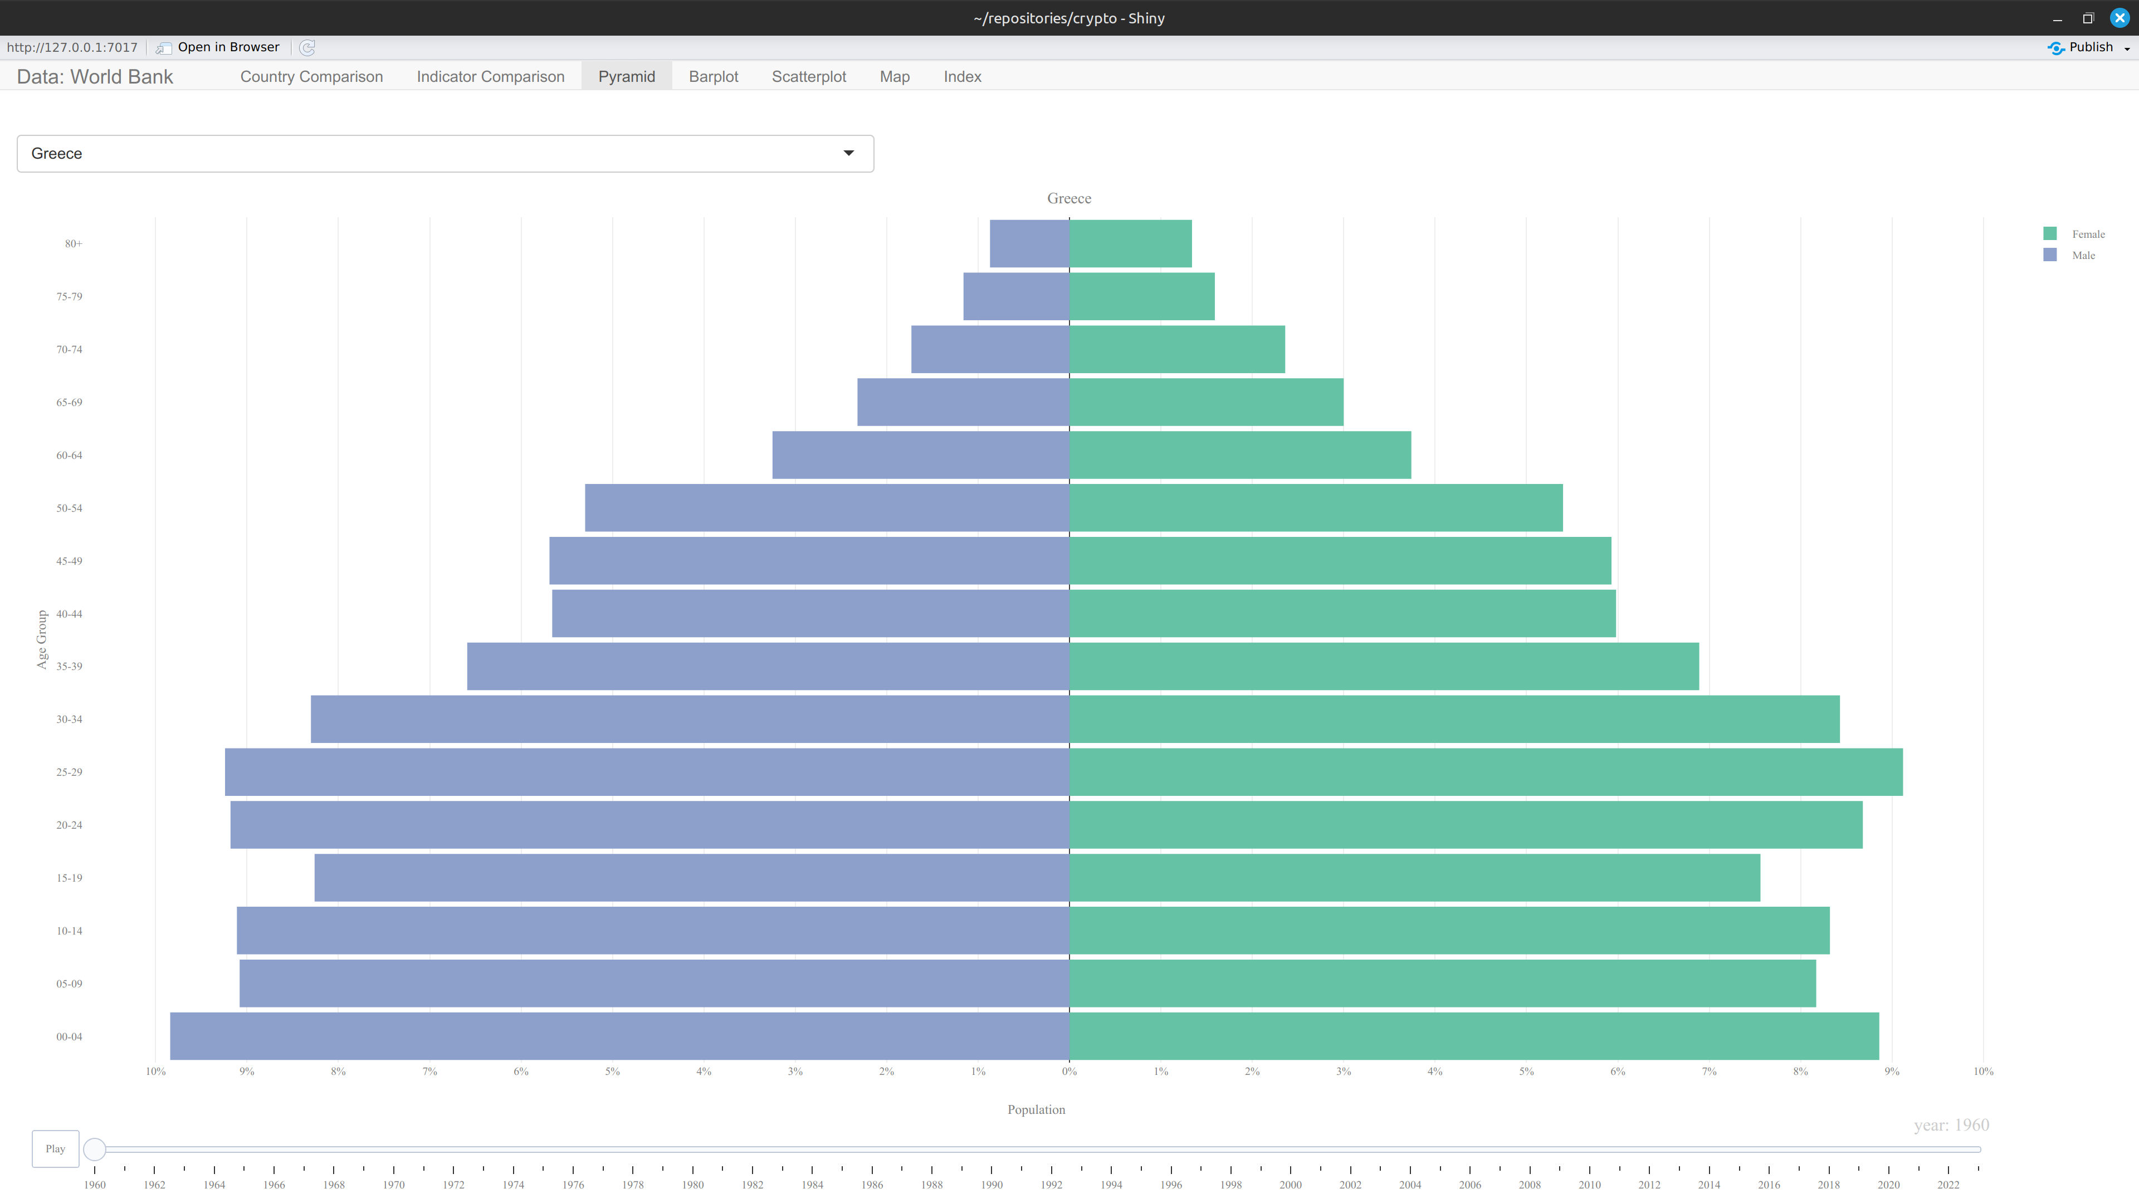Click the 00-04 female bar

click(1474, 1035)
